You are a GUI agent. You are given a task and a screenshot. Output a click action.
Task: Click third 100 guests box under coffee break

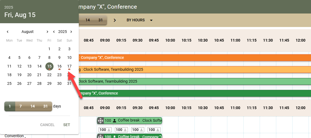138,130
